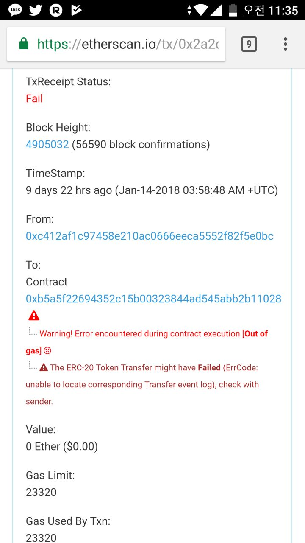Open the contract address 0xb5a5f226... link

point(153,299)
